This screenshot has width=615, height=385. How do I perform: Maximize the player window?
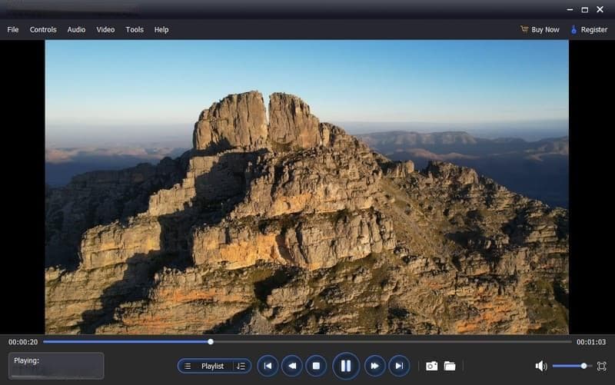pyautogui.click(x=585, y=9)
